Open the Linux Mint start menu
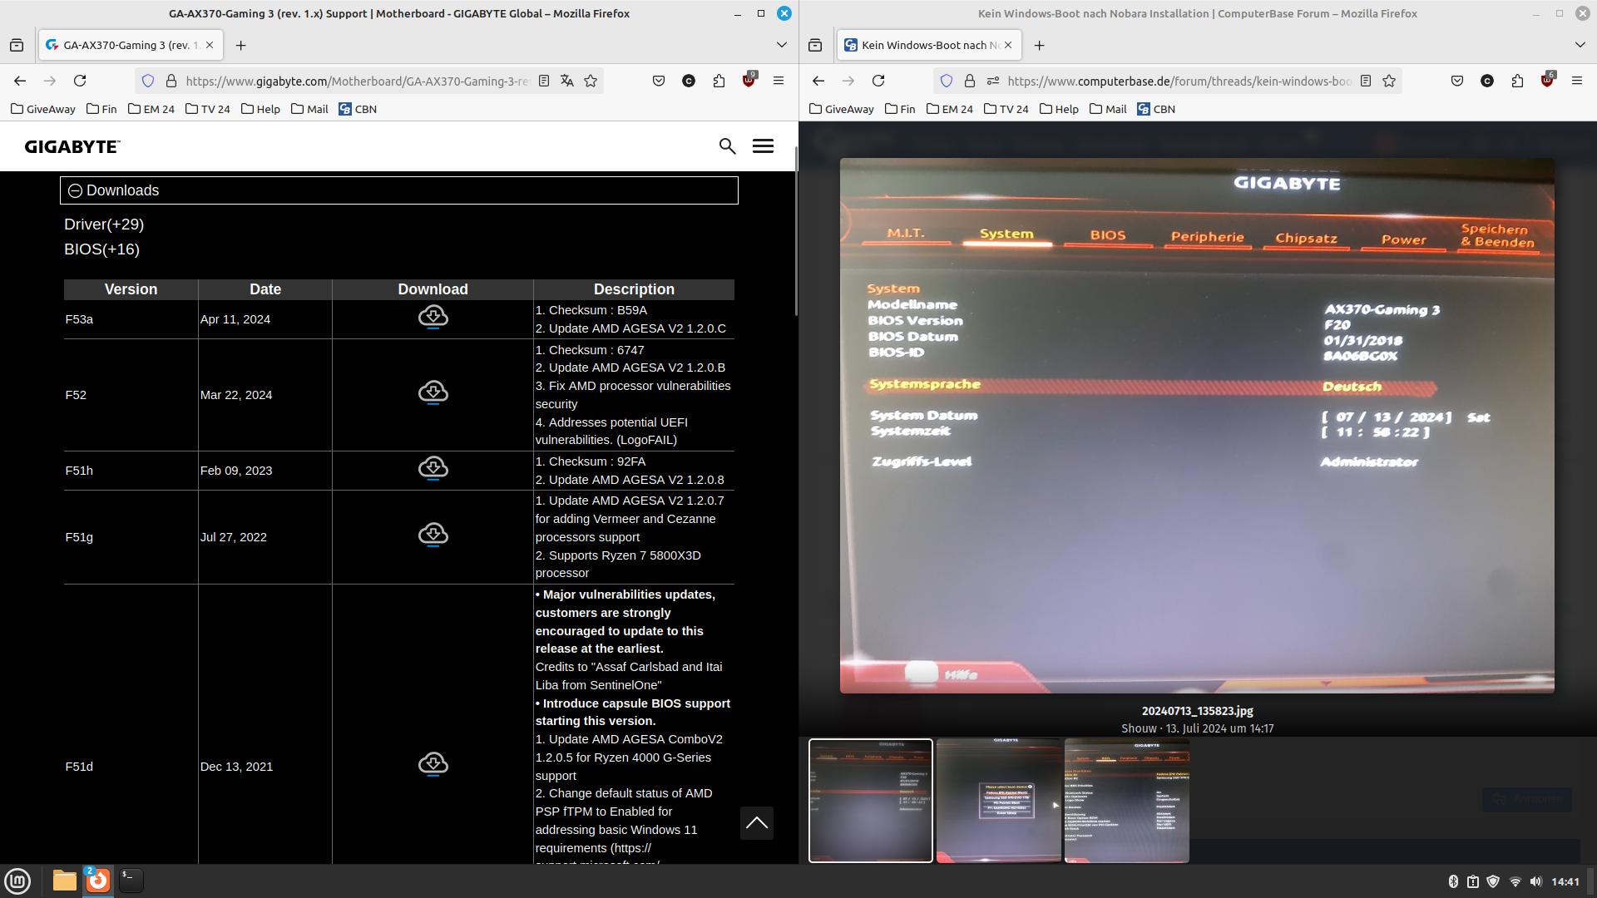Viewport: 1597px width, 898px height. (x=17, y=881)
